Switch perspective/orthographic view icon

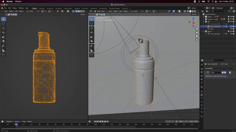[x=197, y=40]
